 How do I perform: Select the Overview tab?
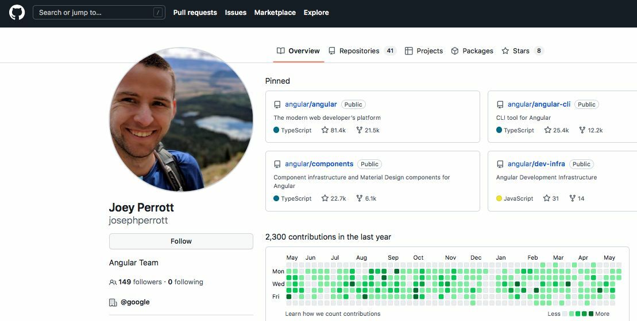pyautogui.click(x=298, y=50)
